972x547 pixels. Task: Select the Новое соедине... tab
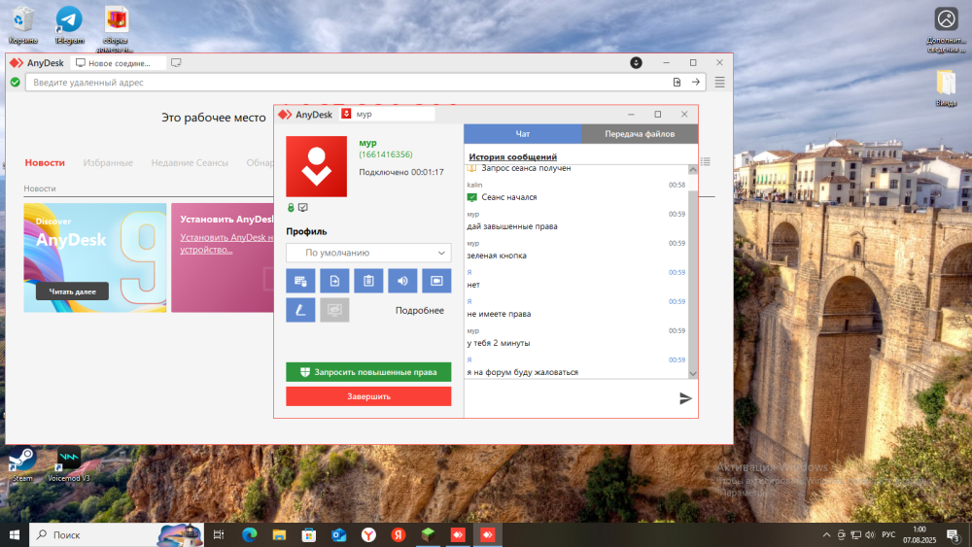click(x=119, y=63)
